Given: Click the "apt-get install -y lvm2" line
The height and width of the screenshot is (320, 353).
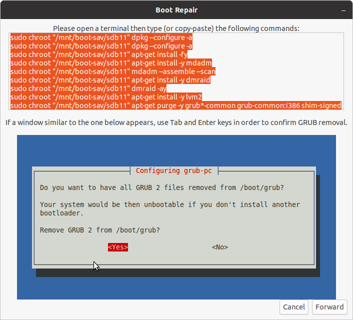Looking at the screenshot, I should [x=106, y=97].
